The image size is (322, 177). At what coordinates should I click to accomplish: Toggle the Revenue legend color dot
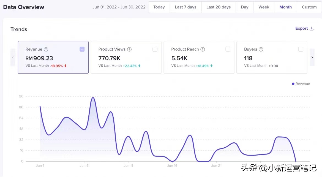point(293,84)
